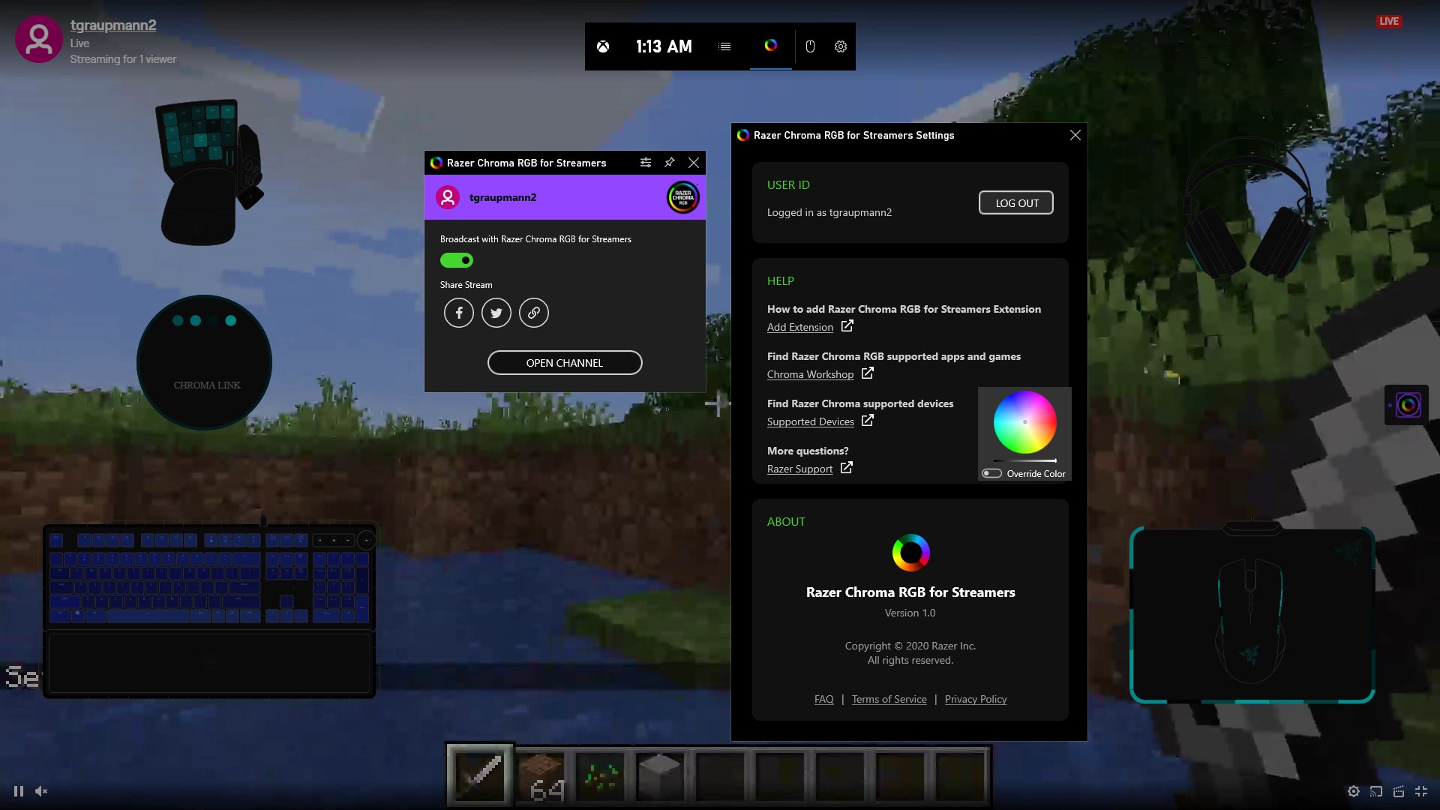Open mouse capture icon in the Game Bar

click(810, 46)
